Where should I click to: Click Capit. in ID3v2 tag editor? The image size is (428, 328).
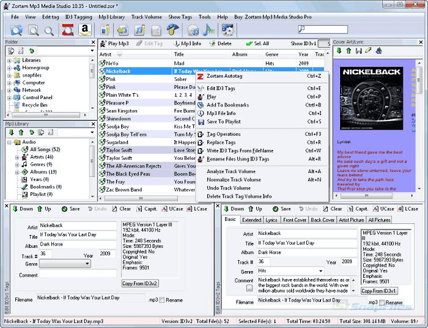358,209
